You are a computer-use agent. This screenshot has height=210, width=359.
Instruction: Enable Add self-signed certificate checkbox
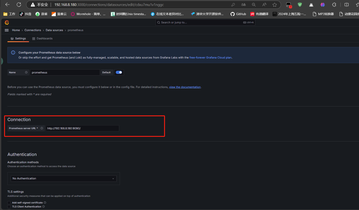(x=9, y=203)
